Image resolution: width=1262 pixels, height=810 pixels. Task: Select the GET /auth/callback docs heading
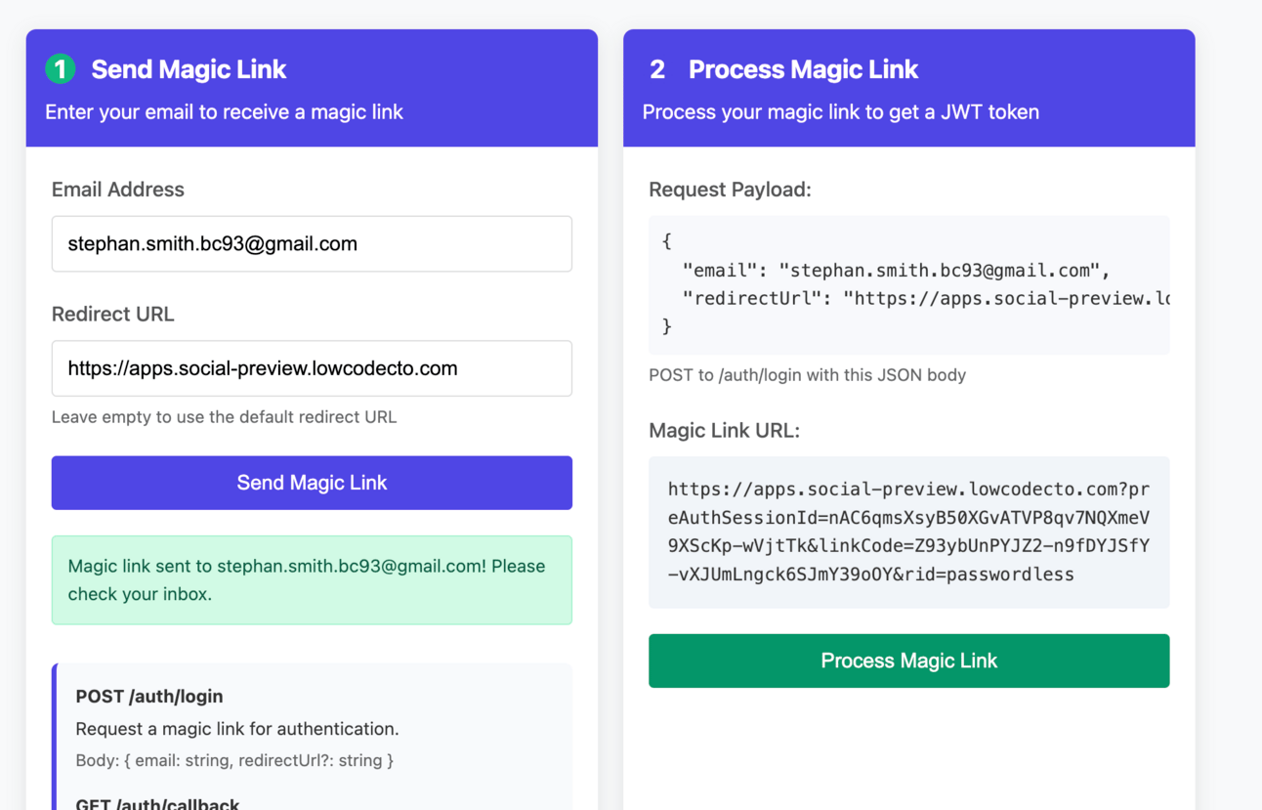[x=157, y=803]
